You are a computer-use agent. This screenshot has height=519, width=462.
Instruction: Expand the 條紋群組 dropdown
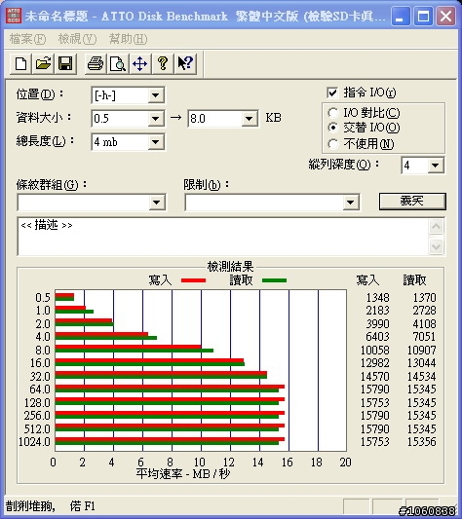156,203
